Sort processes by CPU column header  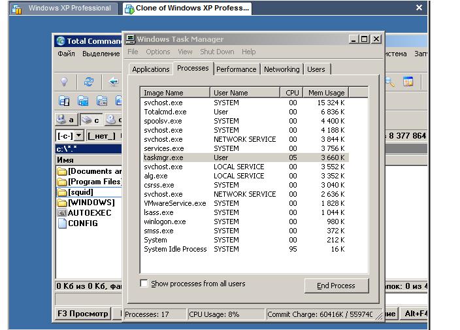coord(292,93)
